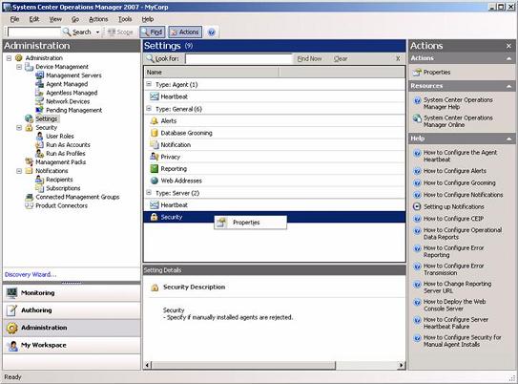Click the toolbar search input box
Viewport: 518px width, 384px height.
[x=34, y=32]
